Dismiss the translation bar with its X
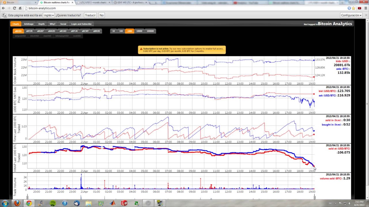 (x=366, y=15)
